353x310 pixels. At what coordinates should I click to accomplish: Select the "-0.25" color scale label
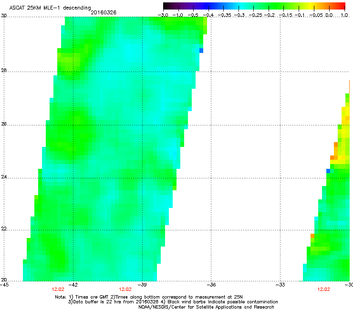click(x=256, y=15)
